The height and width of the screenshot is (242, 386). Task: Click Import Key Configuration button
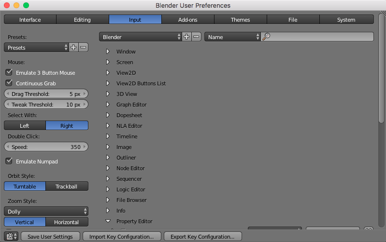[x=122, y=237]
